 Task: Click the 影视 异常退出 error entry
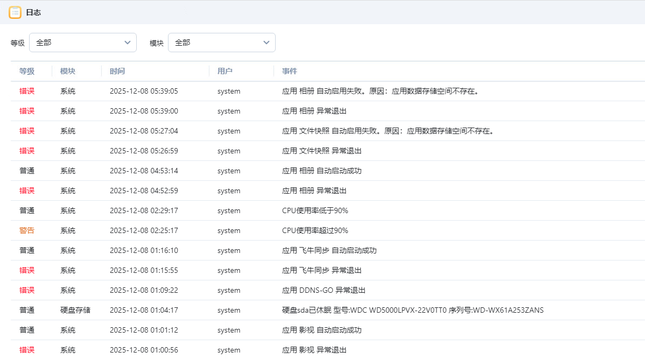point(314,350)
